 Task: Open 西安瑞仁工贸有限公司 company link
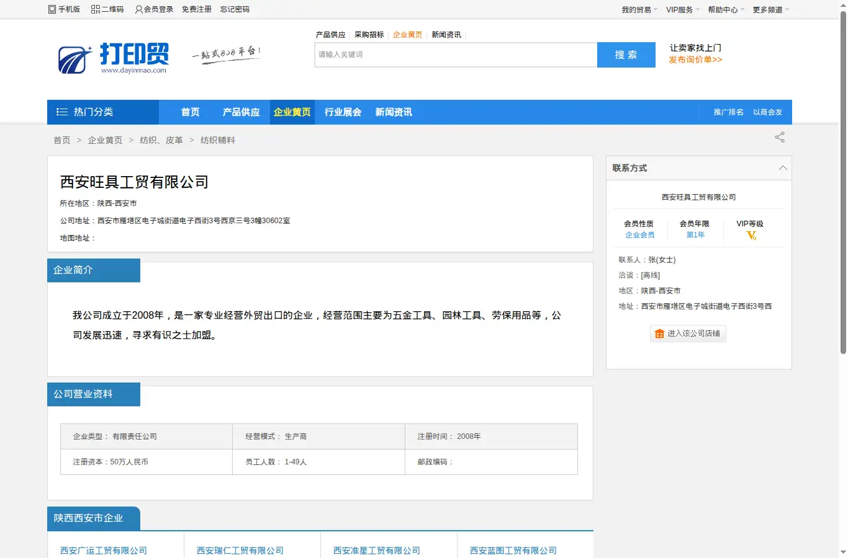pos(240,551)
